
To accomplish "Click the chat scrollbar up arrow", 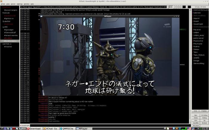I will [x=190, y=10].
